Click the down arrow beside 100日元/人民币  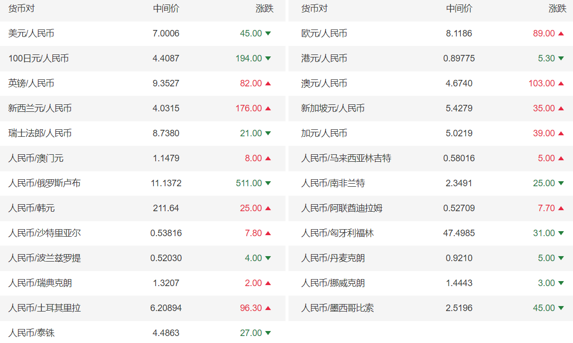tap(268, 58)
